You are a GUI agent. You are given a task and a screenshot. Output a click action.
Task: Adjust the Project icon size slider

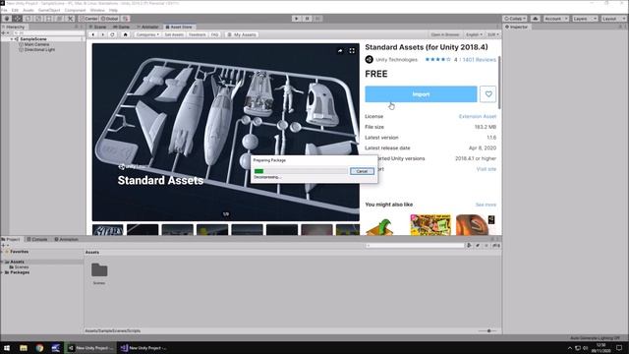point(488,330)
